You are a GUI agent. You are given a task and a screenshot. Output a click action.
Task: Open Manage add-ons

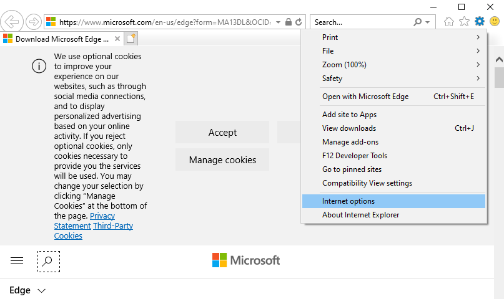[x=393, y=142]
